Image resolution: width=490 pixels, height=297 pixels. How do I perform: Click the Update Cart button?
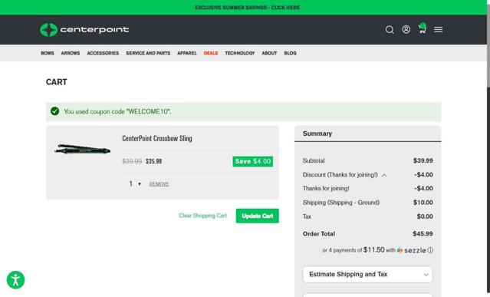coord(257,216)
